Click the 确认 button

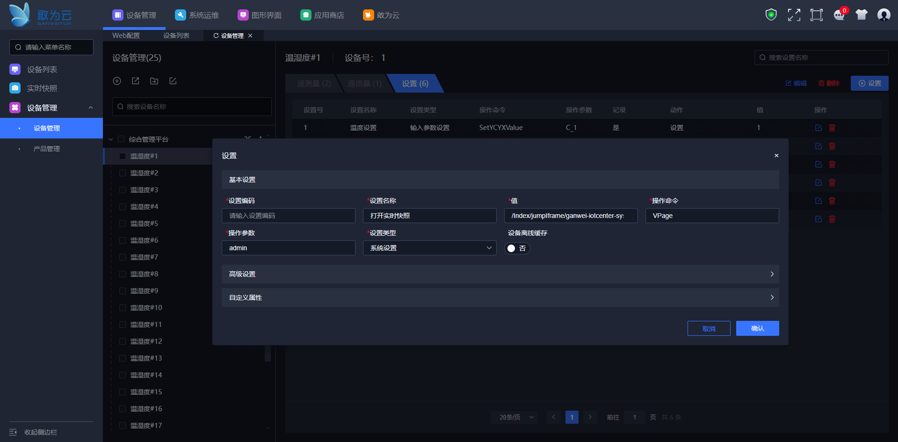coord(757,328)
